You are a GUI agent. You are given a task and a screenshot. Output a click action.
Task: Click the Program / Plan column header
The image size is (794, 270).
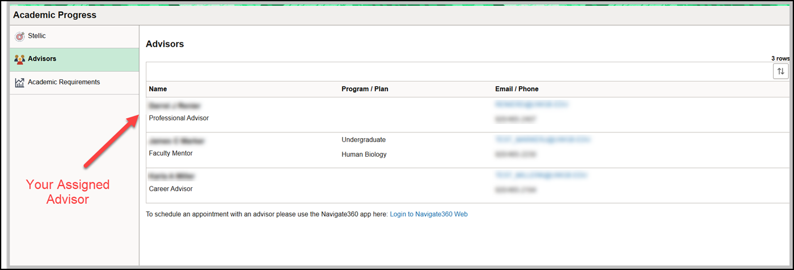pyautogui.click(x=365, y=89)
